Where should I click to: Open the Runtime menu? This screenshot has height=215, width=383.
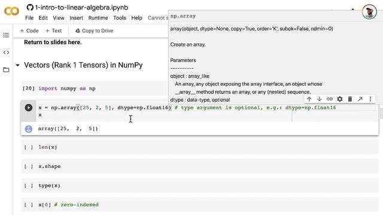(98, 18)
